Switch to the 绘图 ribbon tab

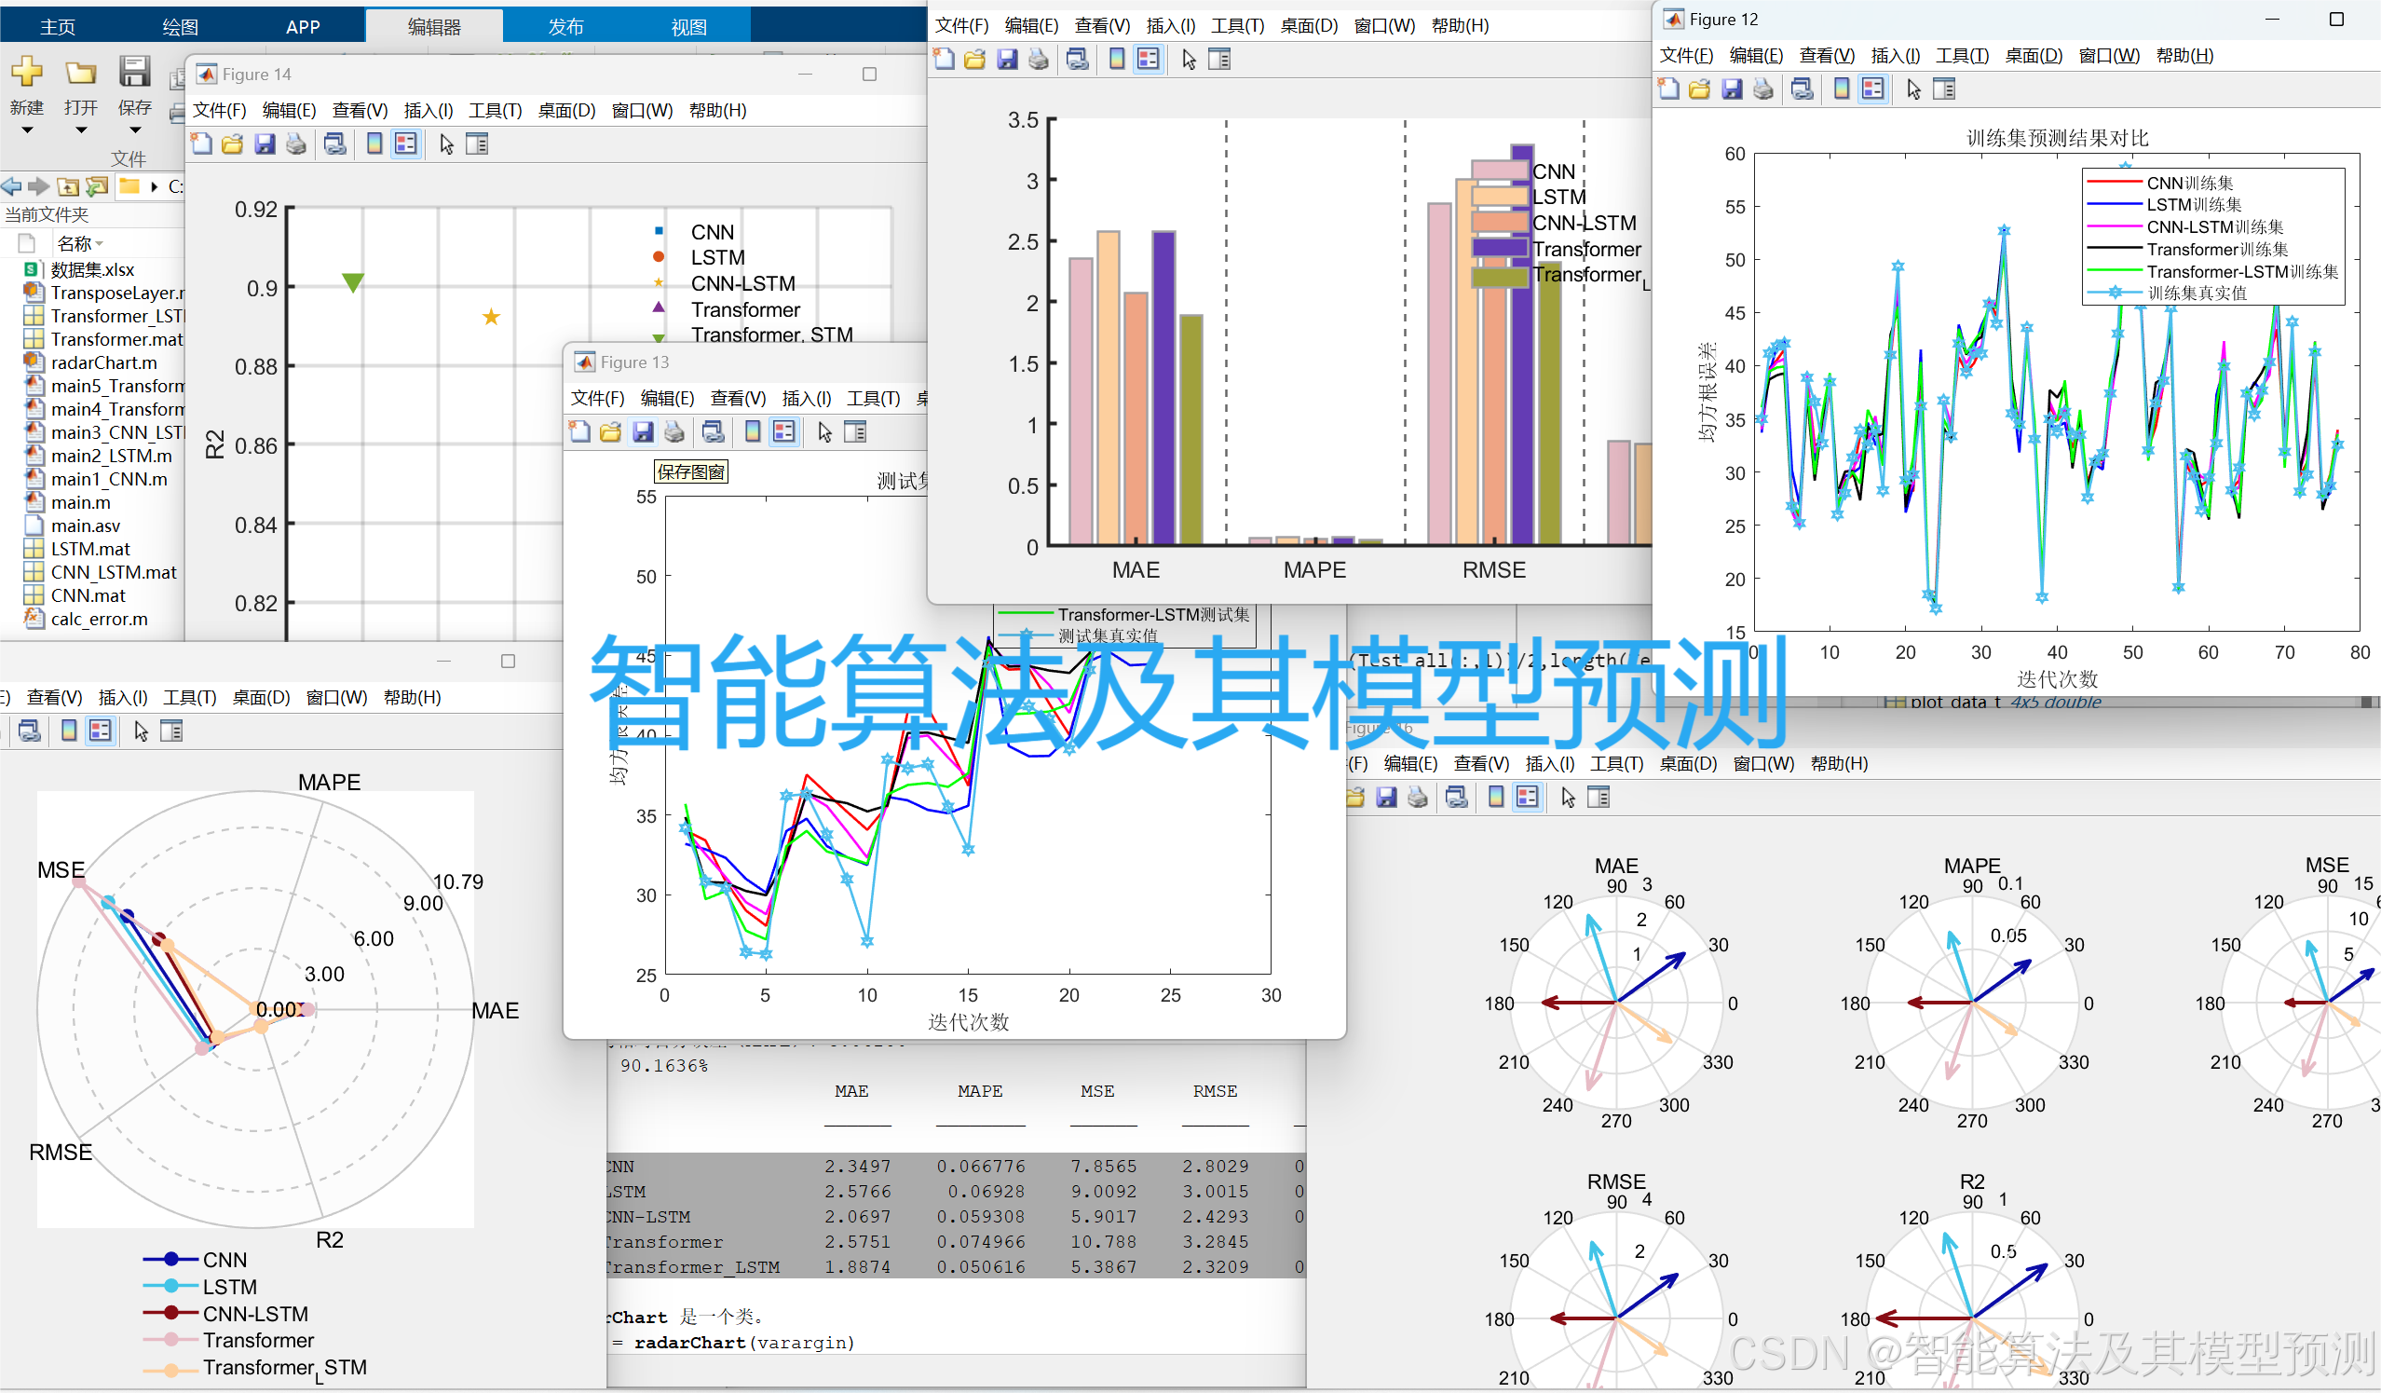tap(180, 26)
